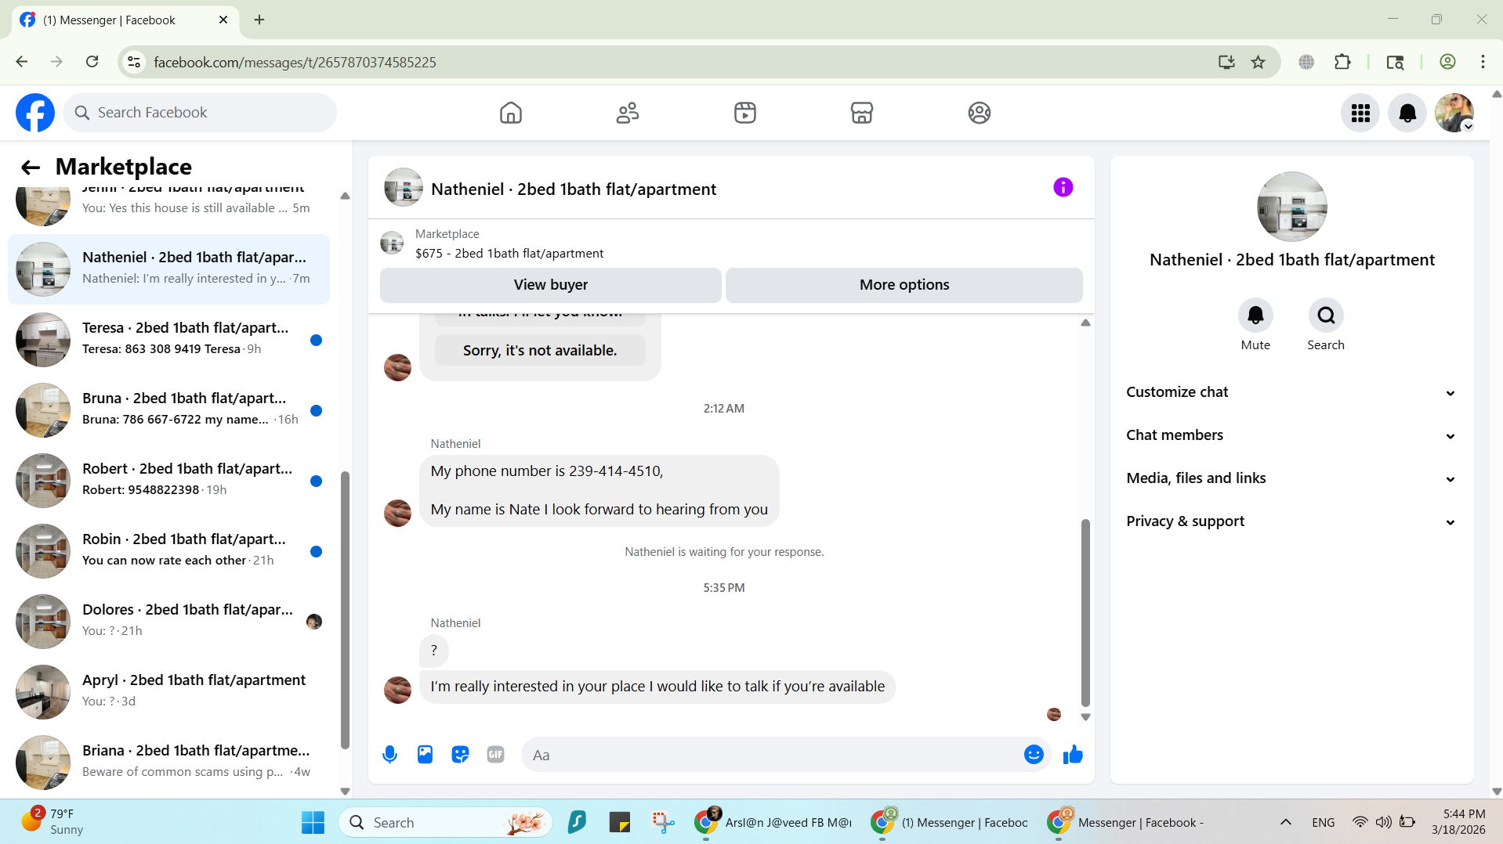Open Facebook home feed icon
The width and height of the screenshot is (1503, 844).
coord(511,113)
